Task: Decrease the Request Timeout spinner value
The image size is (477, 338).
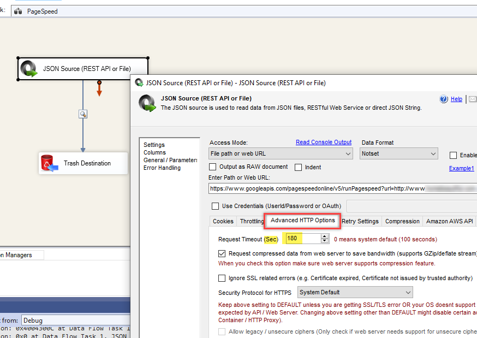Action: tap(325, 241)
